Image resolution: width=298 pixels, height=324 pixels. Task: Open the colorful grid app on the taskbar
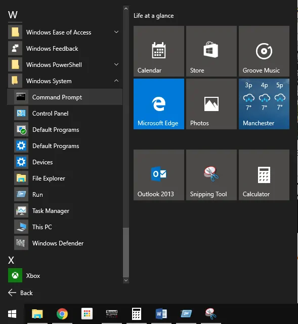87,314
